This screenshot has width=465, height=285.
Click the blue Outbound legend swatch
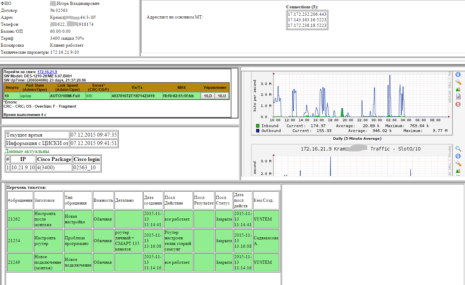click(x=258, y=131)
